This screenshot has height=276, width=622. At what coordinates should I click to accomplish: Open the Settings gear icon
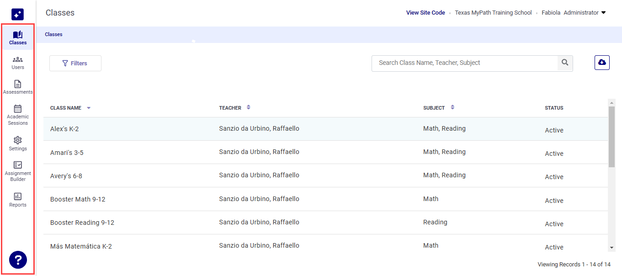(18, 140)
